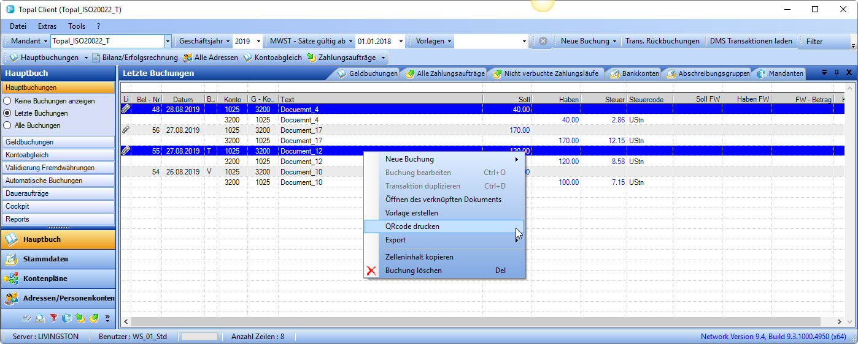Open 'Dauerauftrage' in the Hauptbuch sidebar
The height and width of the screenshot is (344, 858).
27,193
